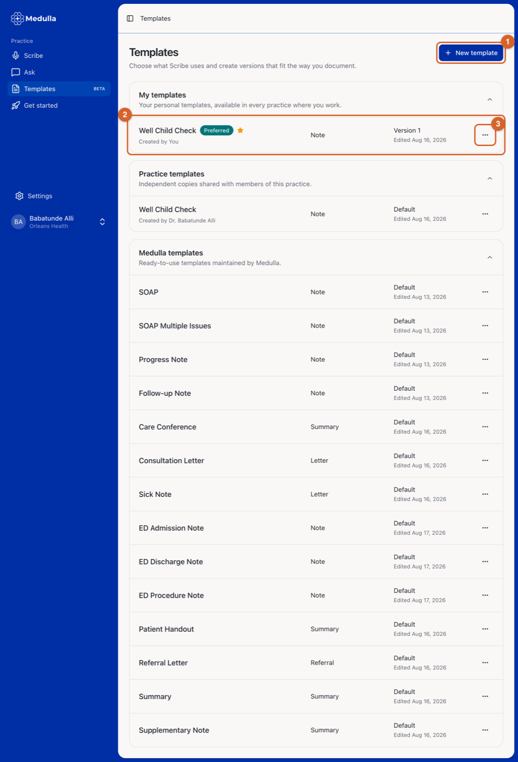Open the SOAP template row
The height and width of the screenshot is (762, 518).
tap(316, 292)
